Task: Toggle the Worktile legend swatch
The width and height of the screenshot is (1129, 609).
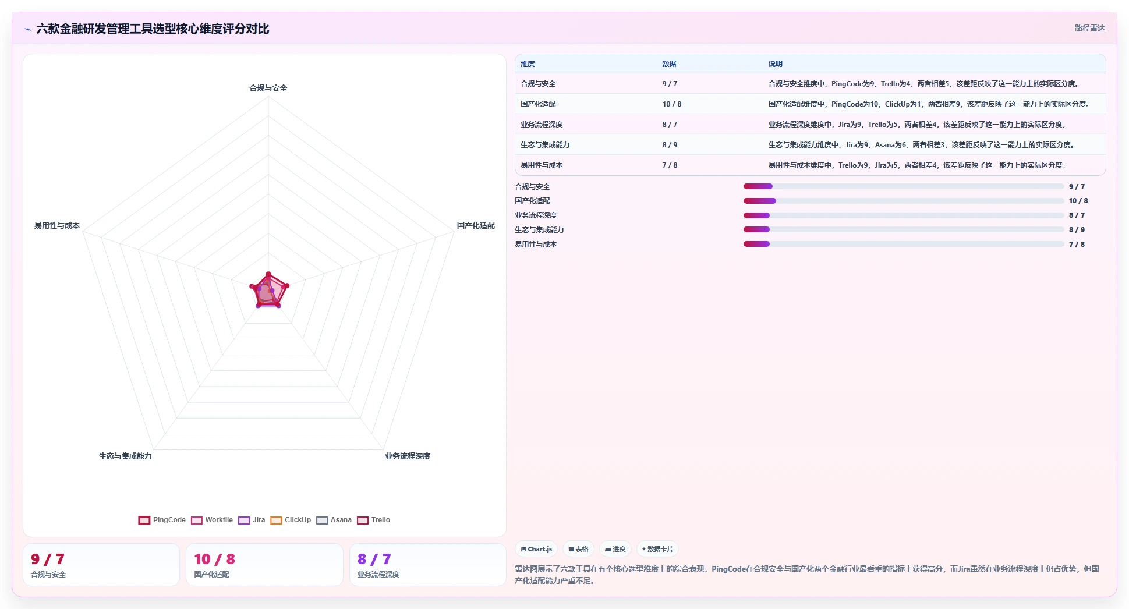Action: tap(197, 521)
